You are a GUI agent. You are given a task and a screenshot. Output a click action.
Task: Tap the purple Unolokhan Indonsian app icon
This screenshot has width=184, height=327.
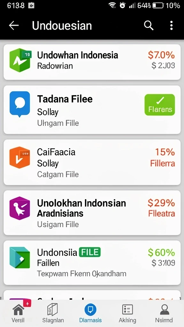pyautogui.click(x=19, y=208)
